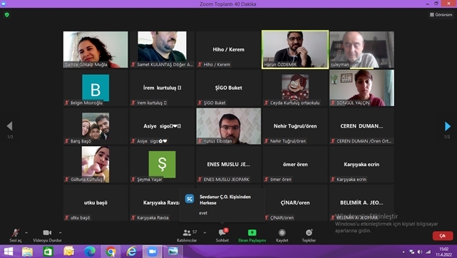The height and width of the screenshot is (258, 457).
Task: Open the Görünüm view menu
Action: point(441,14)
